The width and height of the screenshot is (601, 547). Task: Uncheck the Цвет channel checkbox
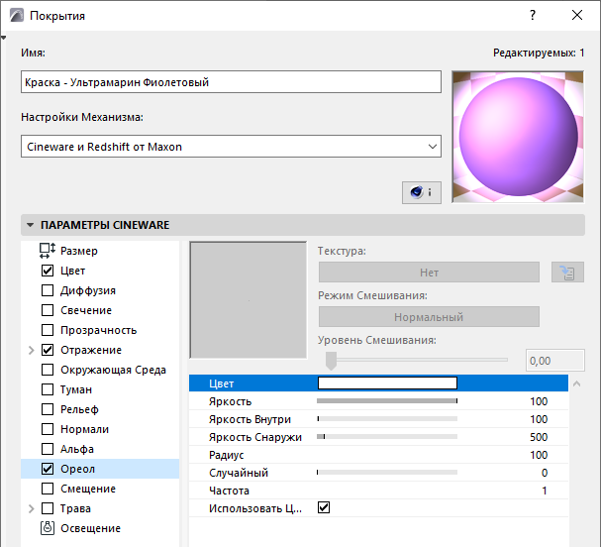point(48,271)
